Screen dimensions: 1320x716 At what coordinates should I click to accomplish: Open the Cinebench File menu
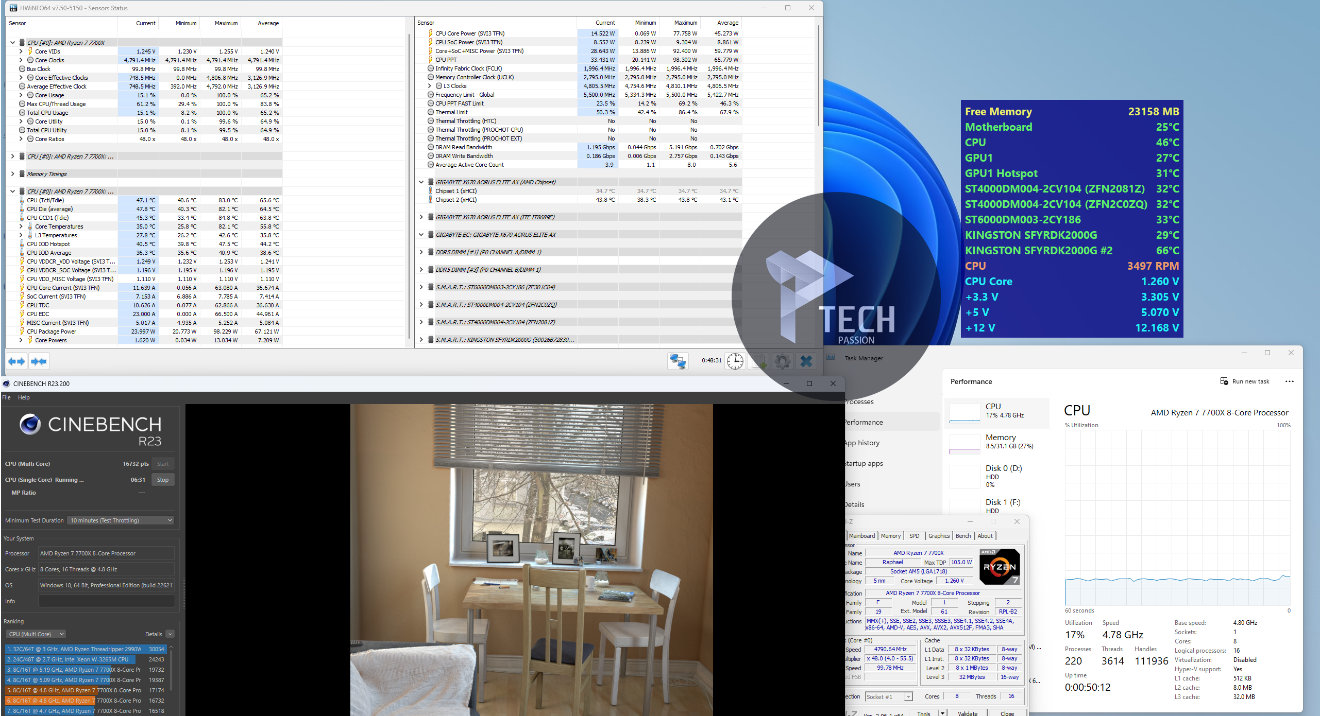(6, 397)
